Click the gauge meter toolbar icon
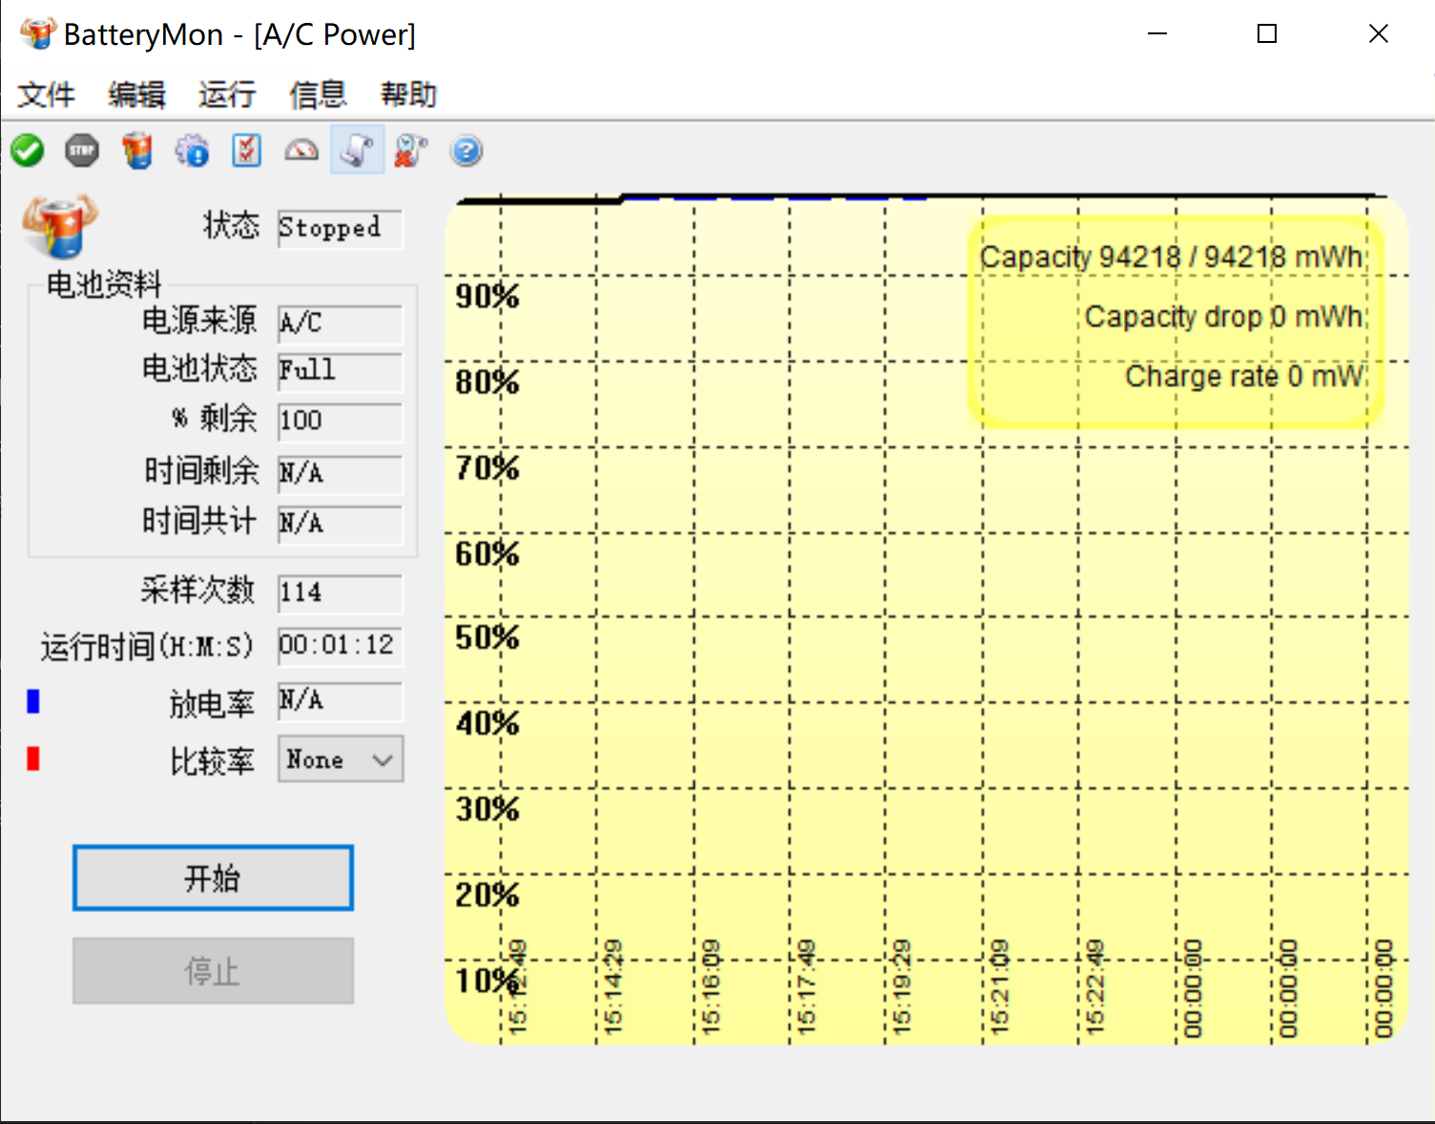1435x1124 pixels. coord(302,151)
